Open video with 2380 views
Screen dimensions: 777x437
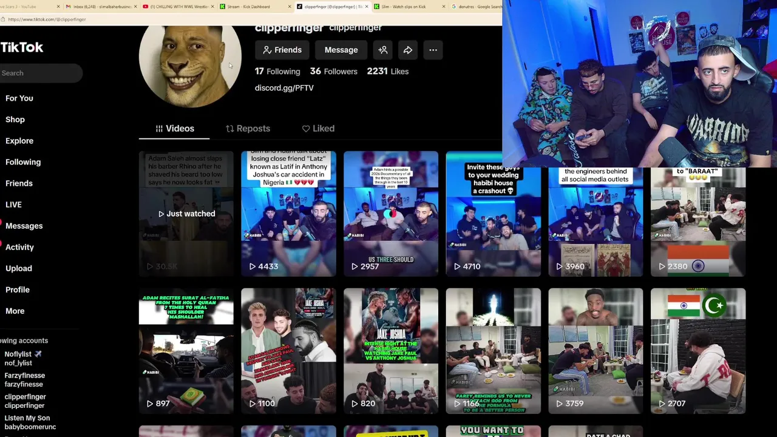coord(698,222)
